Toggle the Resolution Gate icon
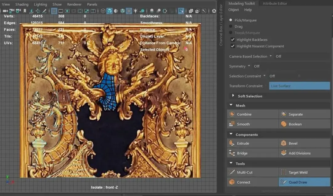Viewport: 333px width, 196px height. click(67, 11)
